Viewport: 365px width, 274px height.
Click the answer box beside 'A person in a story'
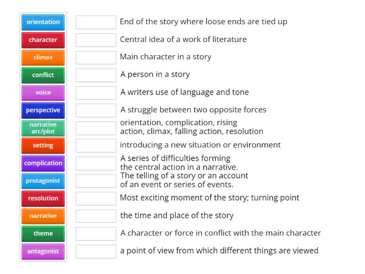[x=96, y=75]
